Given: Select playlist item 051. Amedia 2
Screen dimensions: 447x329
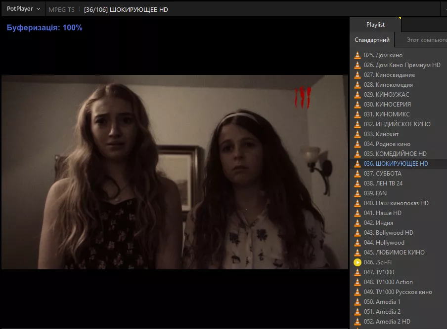Looking at the screenshot, I should (x=399, y=311).
